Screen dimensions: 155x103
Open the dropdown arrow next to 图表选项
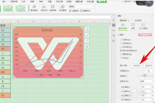128,20
